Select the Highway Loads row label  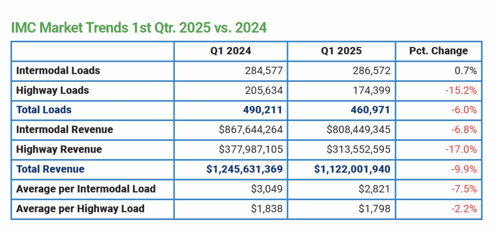(53, 90)
